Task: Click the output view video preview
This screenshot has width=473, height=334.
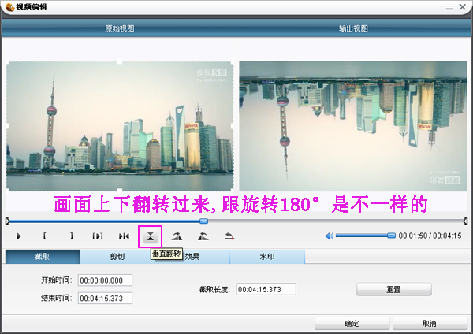Action: click(353, 126)
